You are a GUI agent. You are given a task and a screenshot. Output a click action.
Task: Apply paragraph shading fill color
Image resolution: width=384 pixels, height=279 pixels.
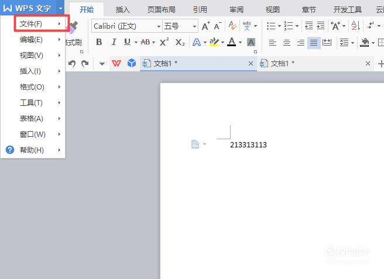coord(365,43)
